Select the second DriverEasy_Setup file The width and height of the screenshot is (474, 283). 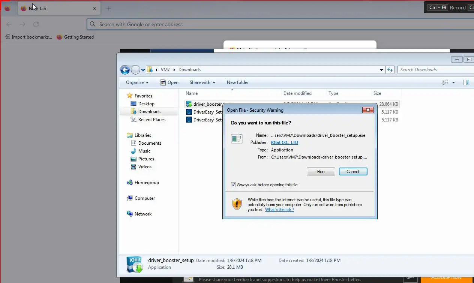click(205, 120)
